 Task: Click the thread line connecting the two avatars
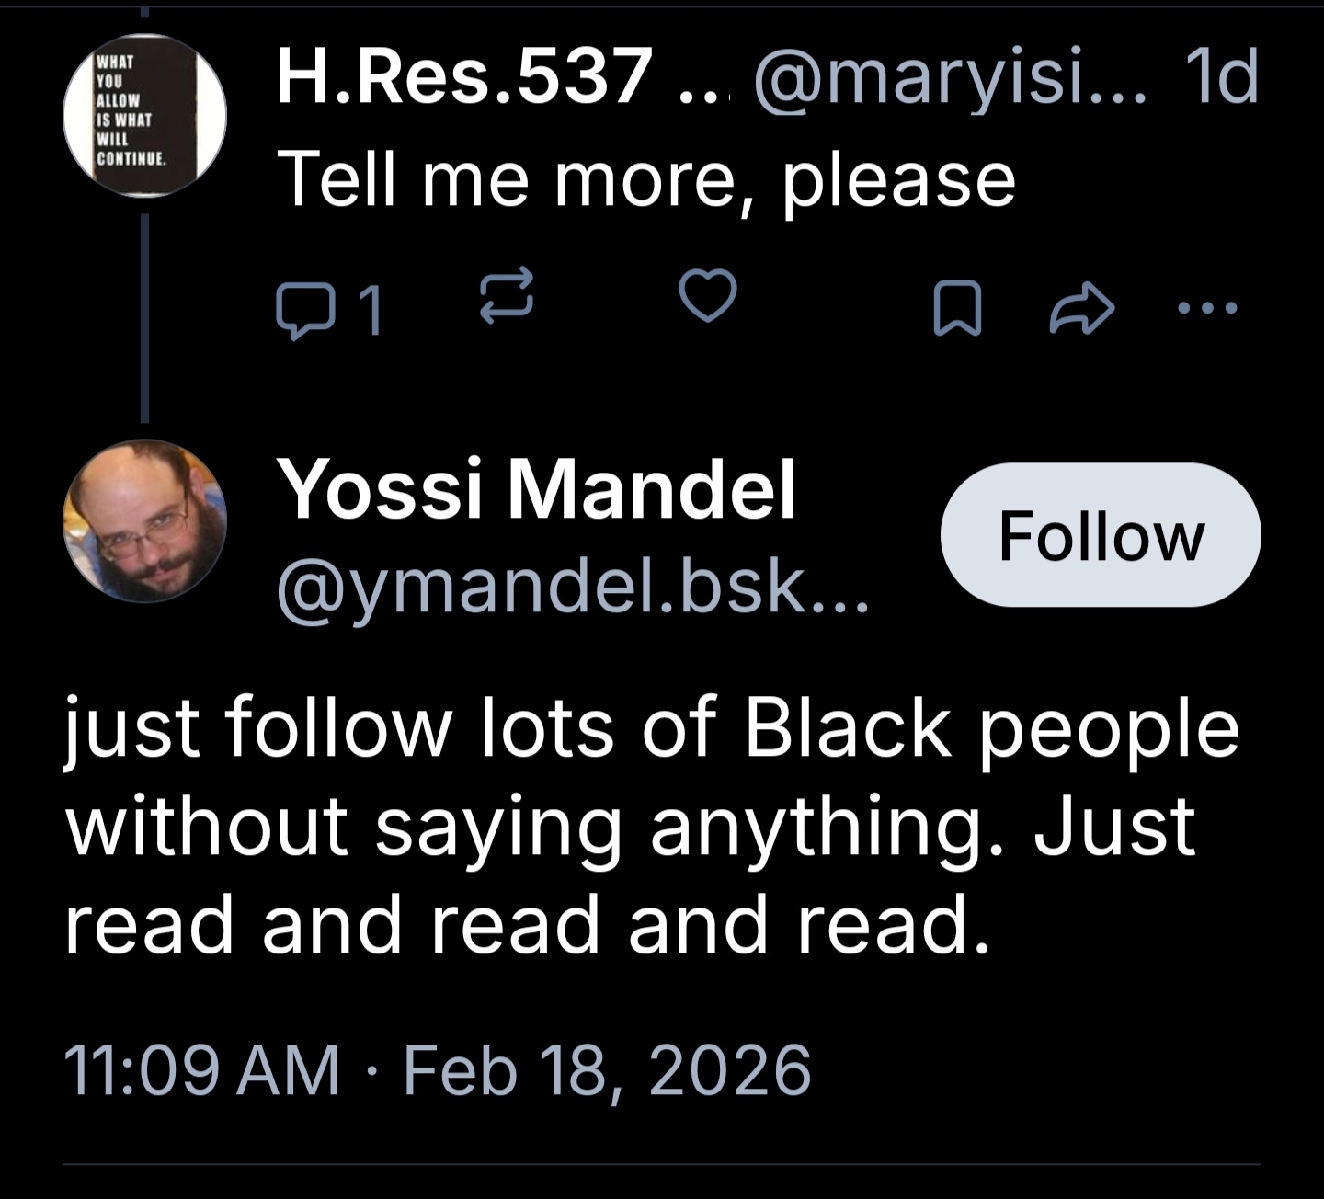point(144,317)
